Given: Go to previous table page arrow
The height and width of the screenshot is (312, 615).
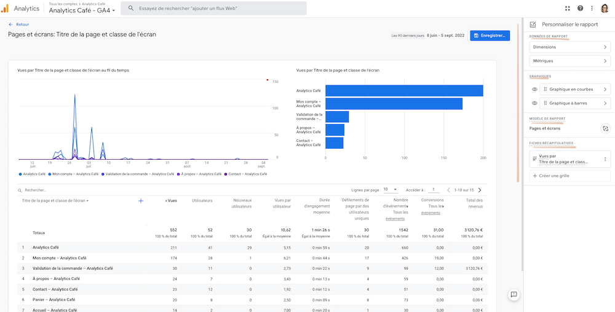Looking at the screenshot, I should 449,190.
